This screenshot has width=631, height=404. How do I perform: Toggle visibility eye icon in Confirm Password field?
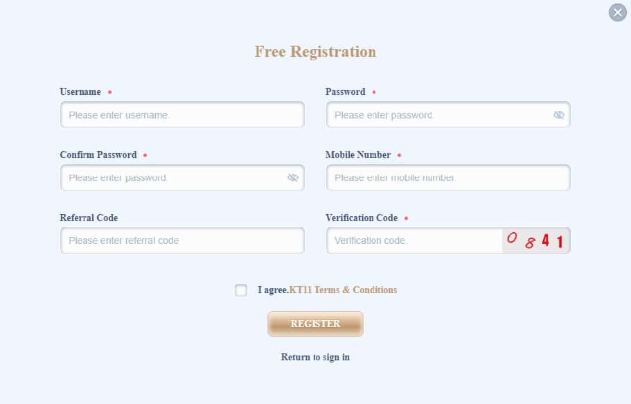point(292,177)
